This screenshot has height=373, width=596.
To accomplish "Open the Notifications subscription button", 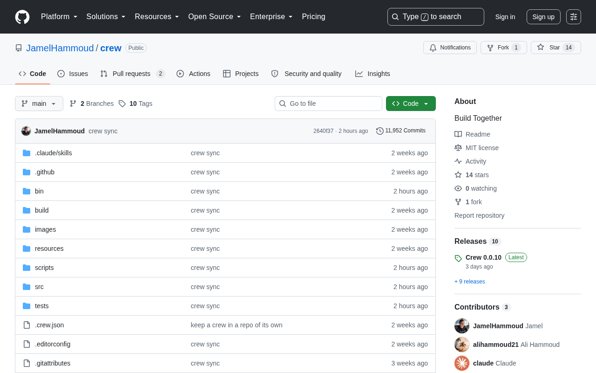I will [x=450, y=48].
